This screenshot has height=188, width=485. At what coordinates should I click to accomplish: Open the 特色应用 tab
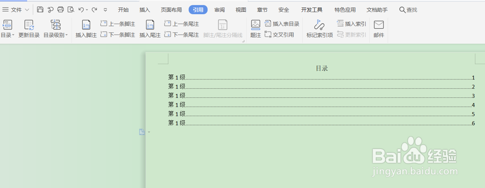pos(345,10)
